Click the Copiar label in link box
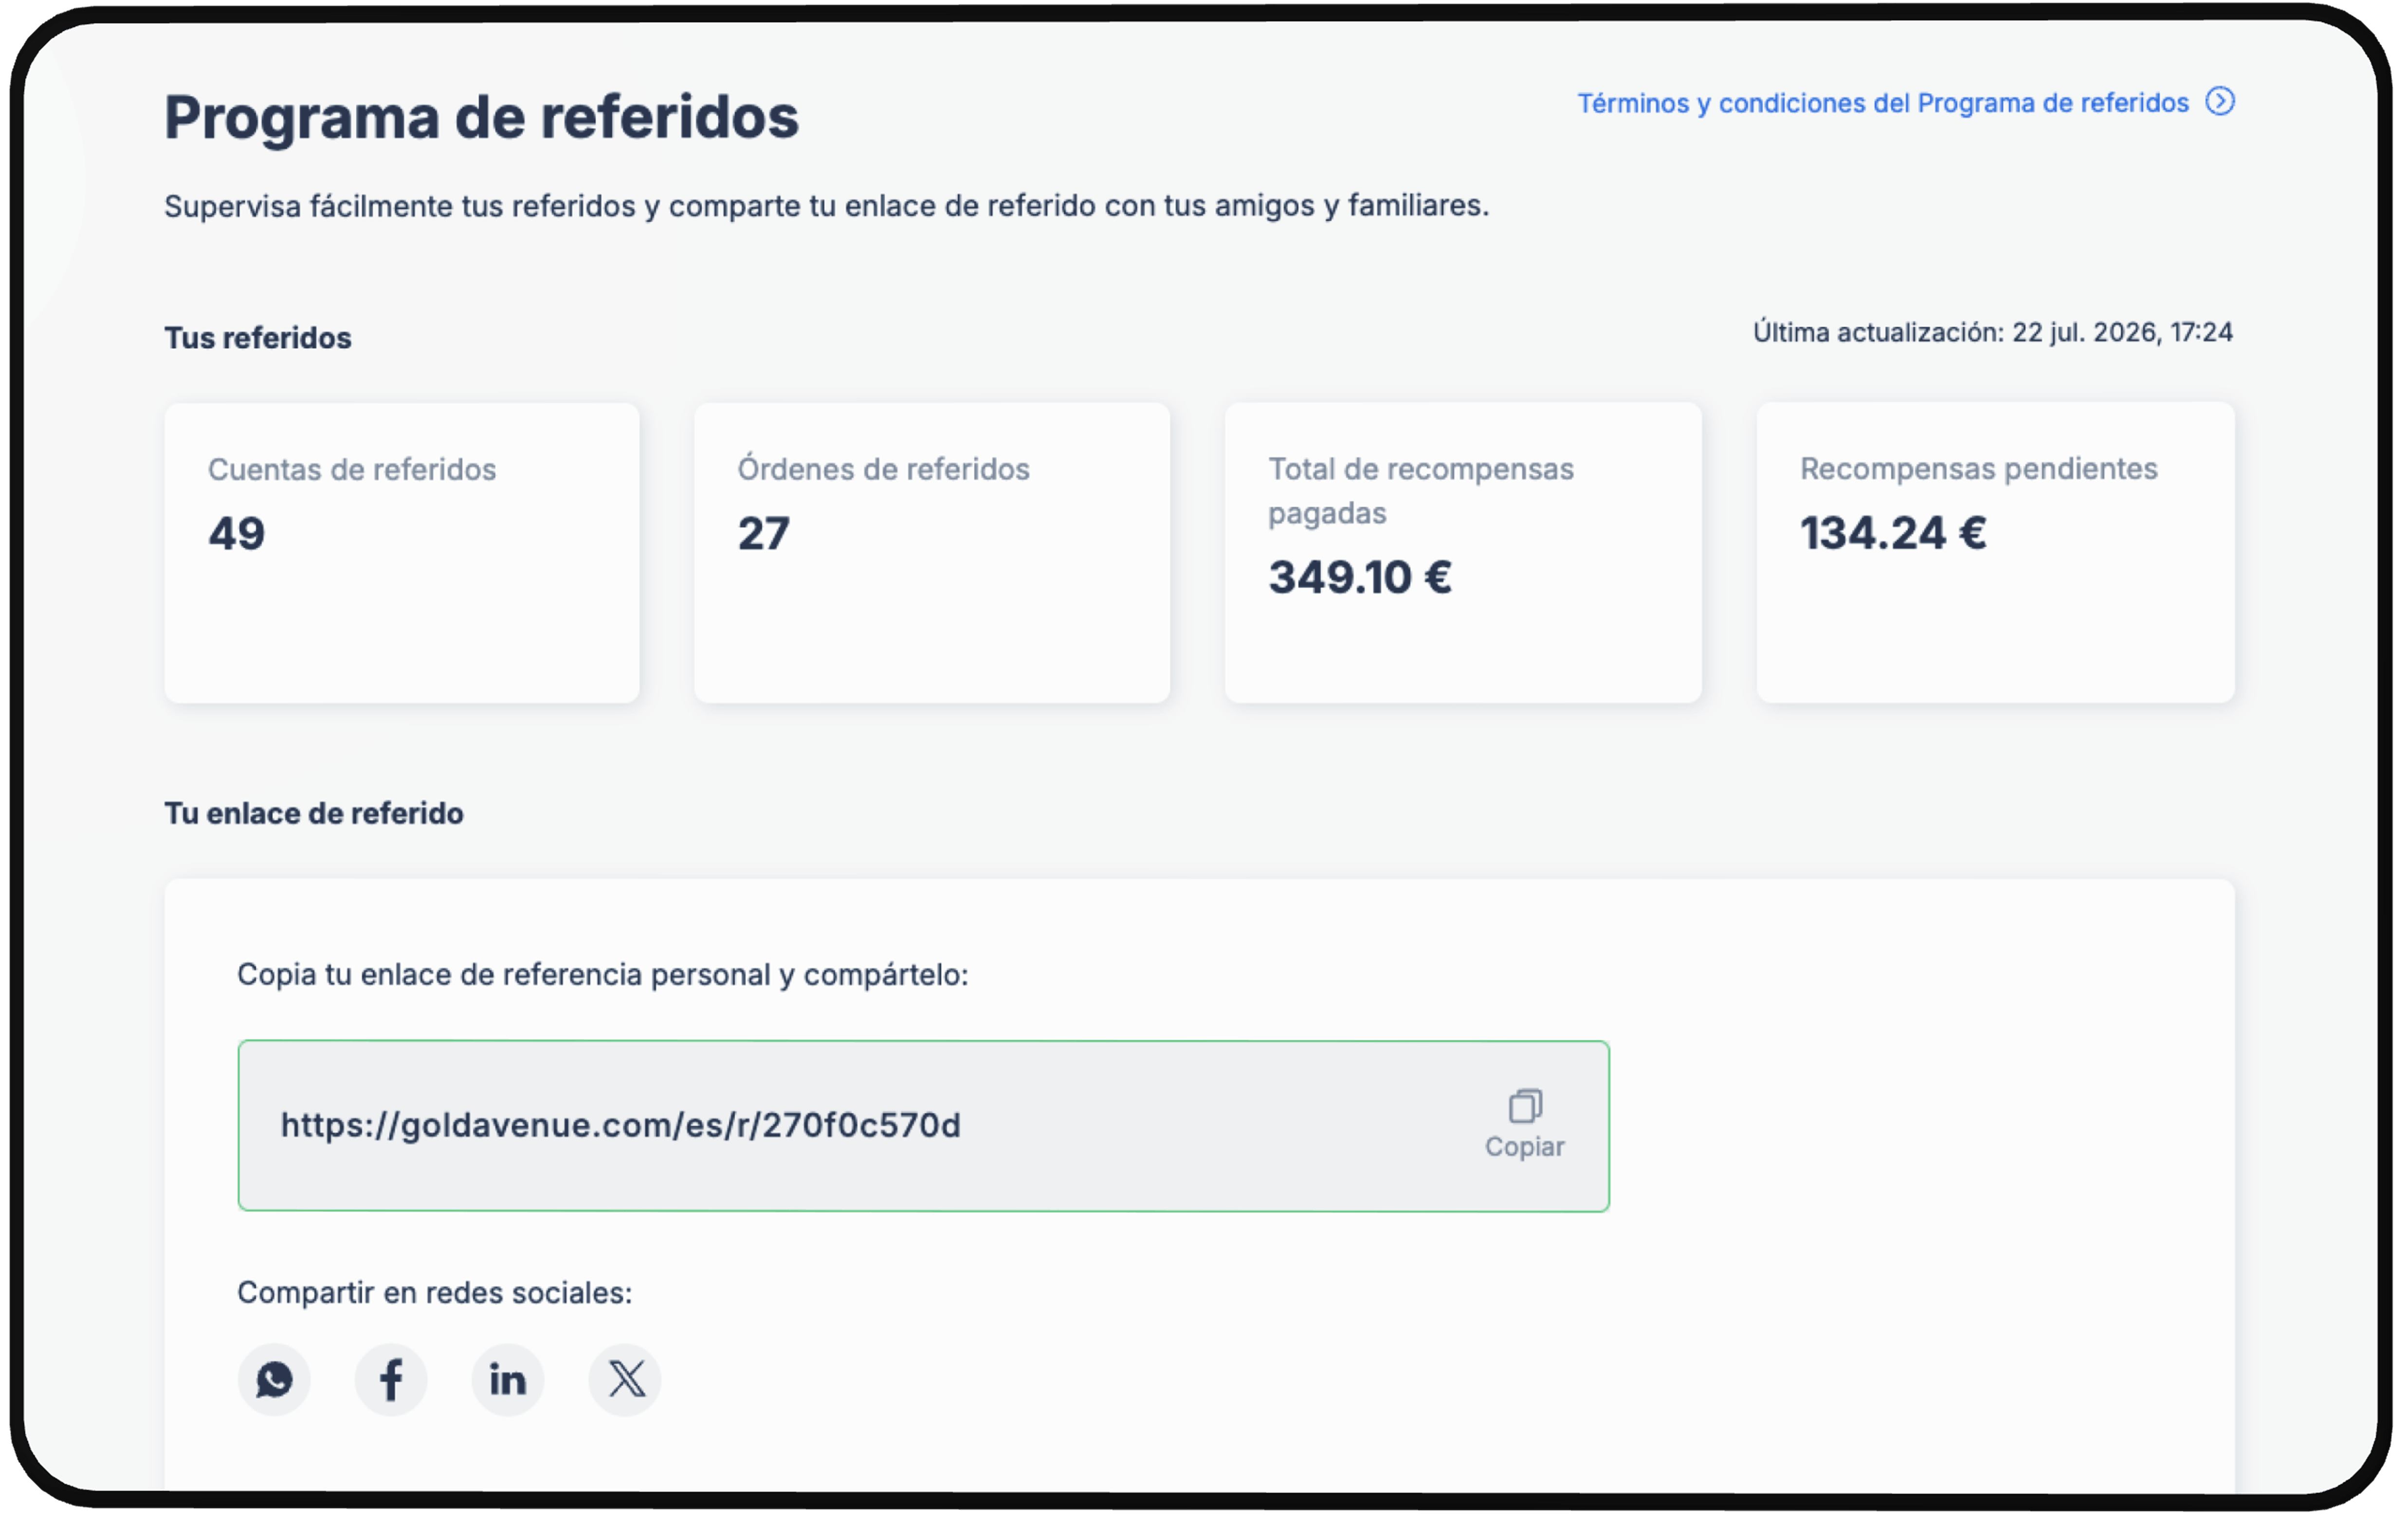This screenshot has height=1519, width=2408. tap(1524, 1147)
